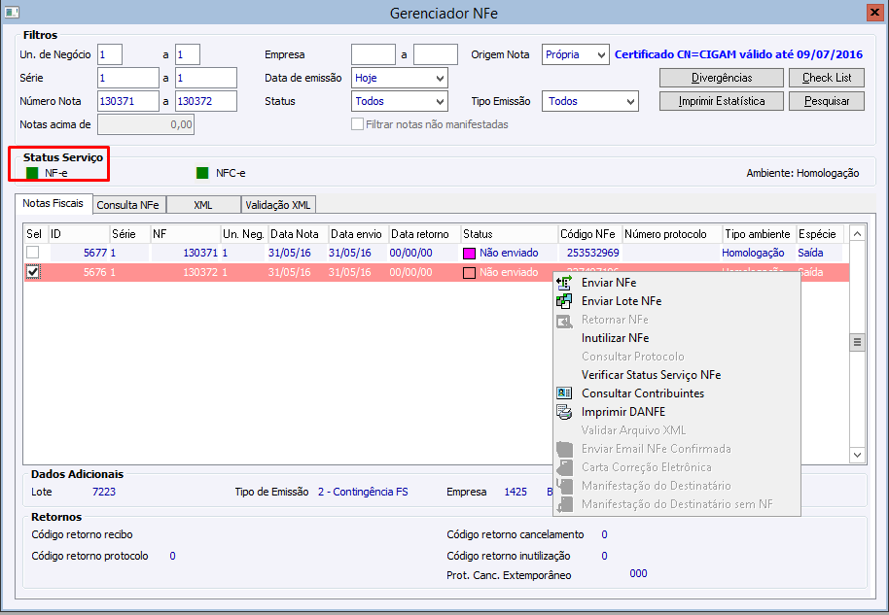The image size is (889, 615).
Task: Click Código NFe value 253532969
Action: [x=593, y=254]
